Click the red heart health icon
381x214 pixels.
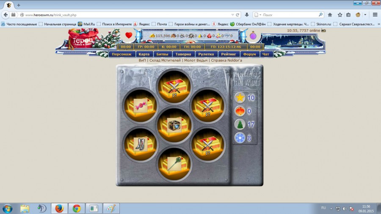click(x=129, y=36)
